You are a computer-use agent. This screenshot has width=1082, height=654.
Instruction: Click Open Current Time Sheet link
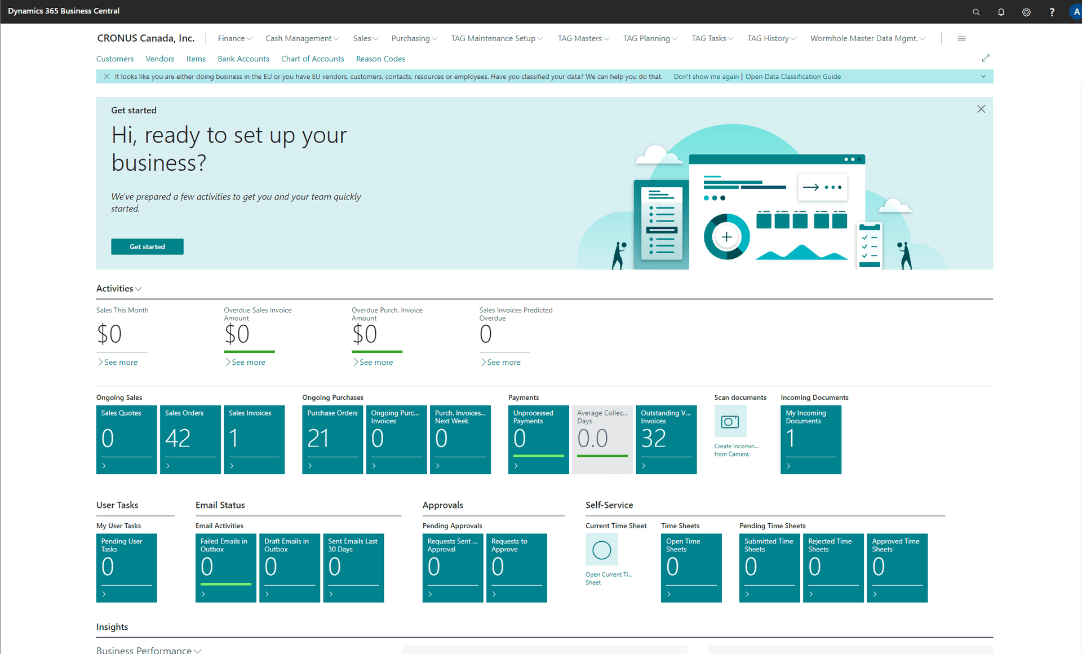tap(609, 578)
